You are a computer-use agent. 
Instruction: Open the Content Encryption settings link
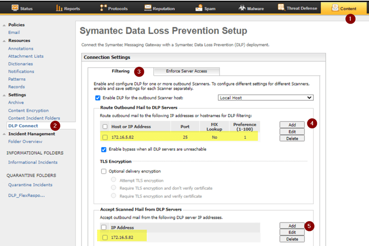(28, 111)
